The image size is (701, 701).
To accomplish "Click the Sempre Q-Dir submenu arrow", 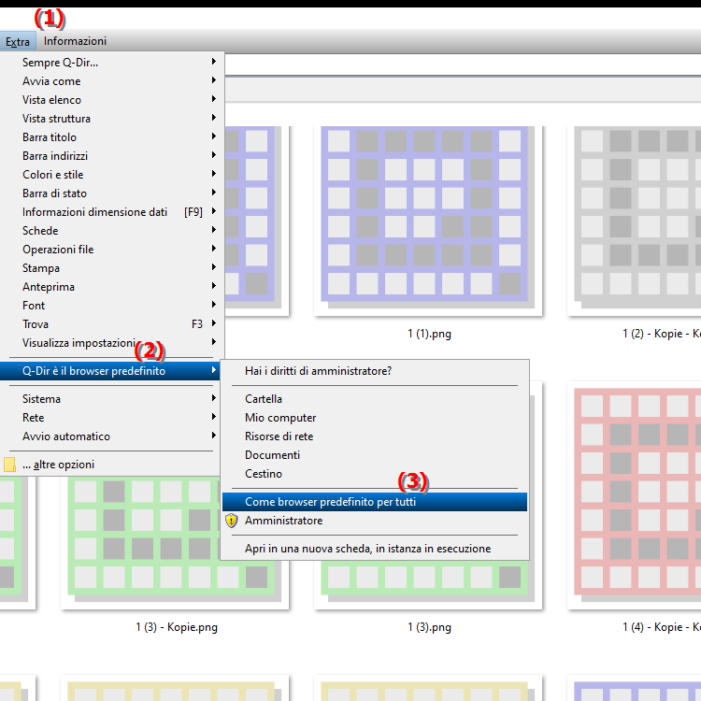I will pyautogui.click(x=214, y=62).
